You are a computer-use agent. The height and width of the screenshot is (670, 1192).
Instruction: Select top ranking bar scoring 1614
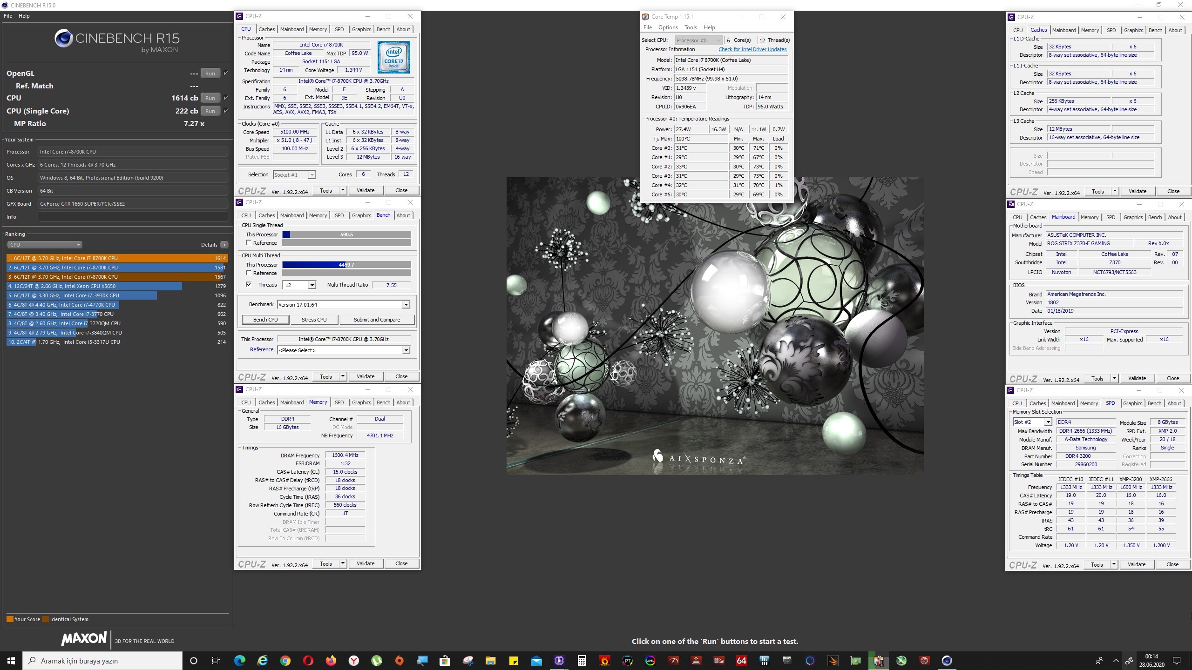[x=117, y=258]
